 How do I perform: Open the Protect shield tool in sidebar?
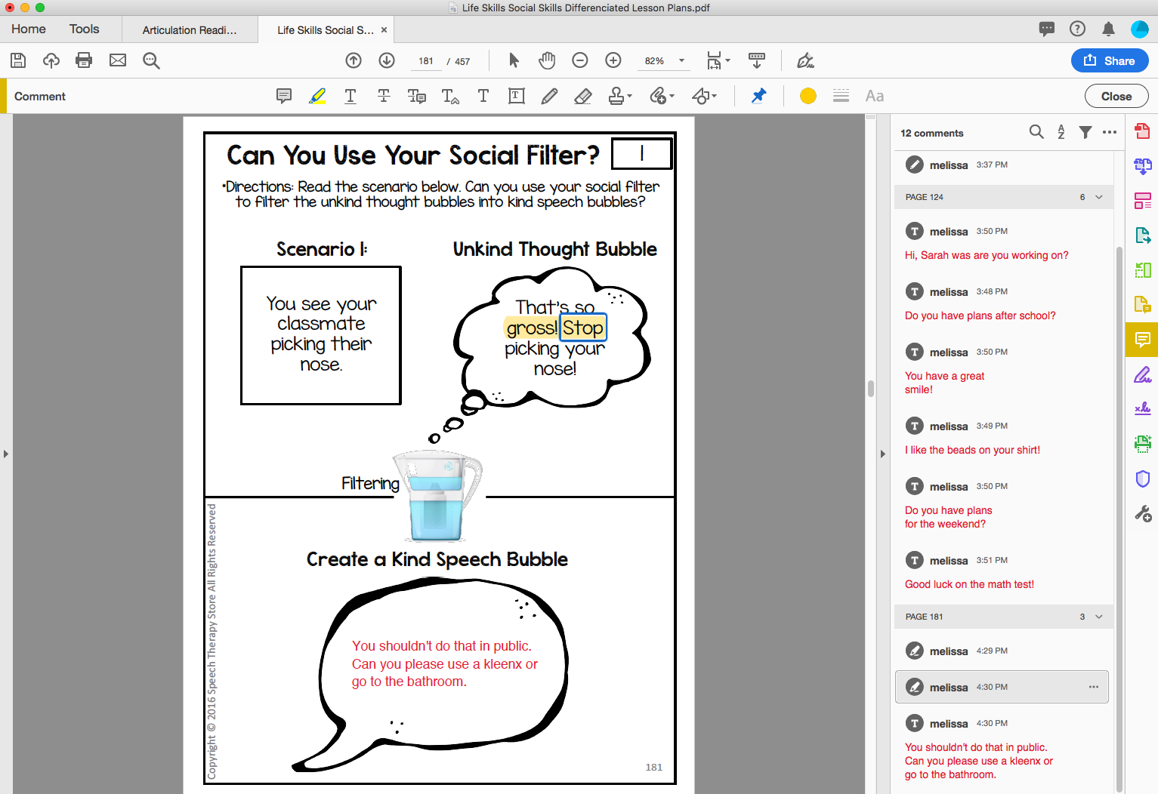(1143, 479)
